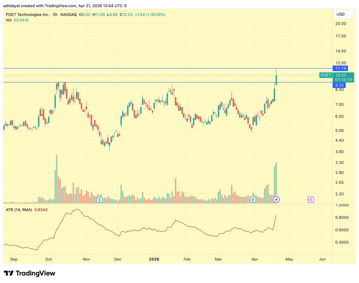The image size is (359, 283).
Task: Click the 3.30 price axis label
Action: [340, 163]
